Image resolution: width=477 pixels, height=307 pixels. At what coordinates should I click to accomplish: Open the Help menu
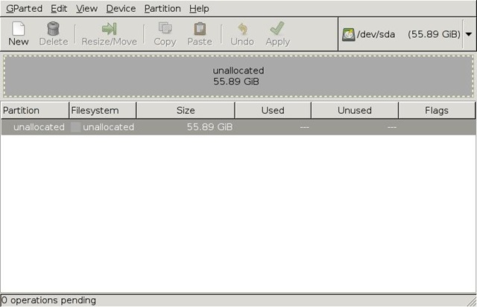199,8
